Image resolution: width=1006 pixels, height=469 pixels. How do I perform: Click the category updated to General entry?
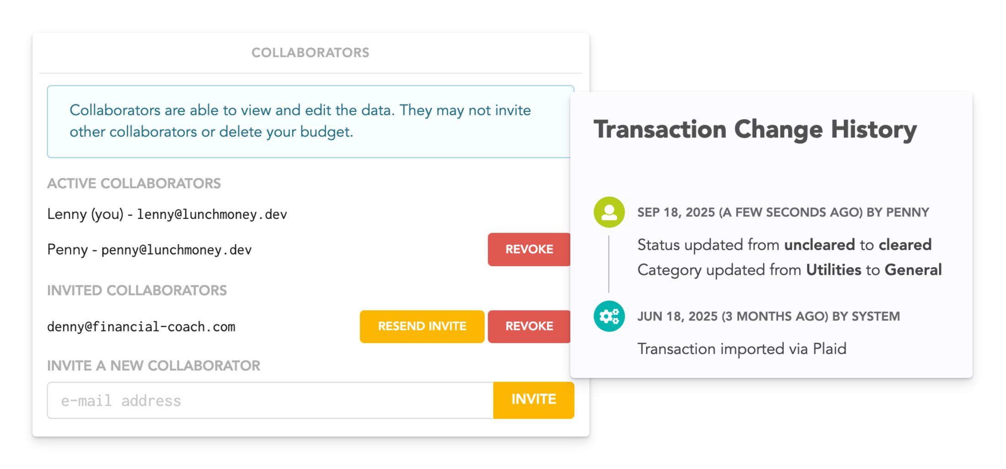pyautogui.click(x=789, y=270)
